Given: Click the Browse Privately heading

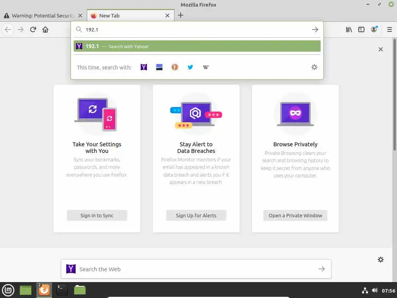Looking at the screenshot, I should pyautogui.click(x=295, y=144).
